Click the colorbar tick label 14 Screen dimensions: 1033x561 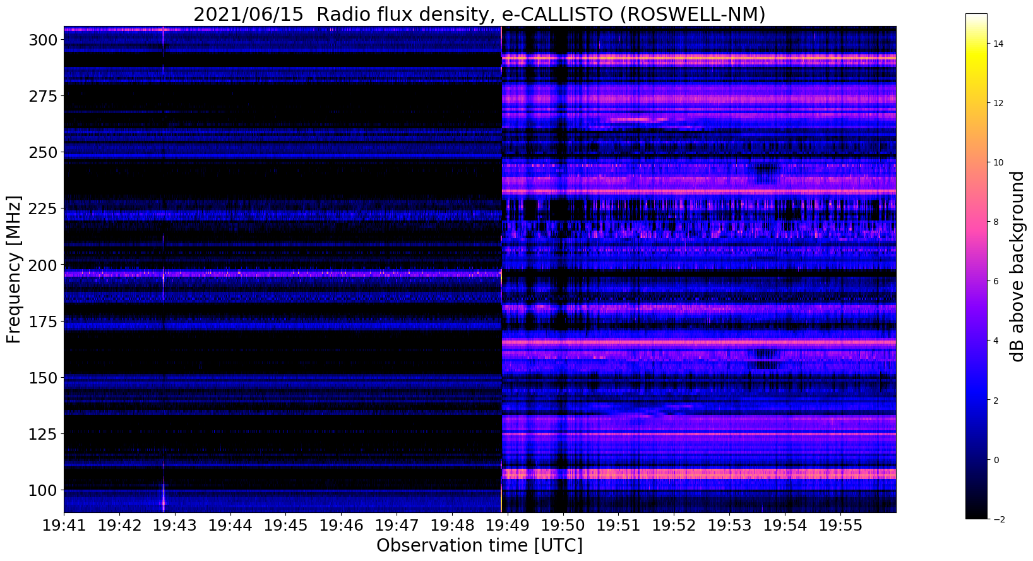pyautogui.click(x=999, y=44)
